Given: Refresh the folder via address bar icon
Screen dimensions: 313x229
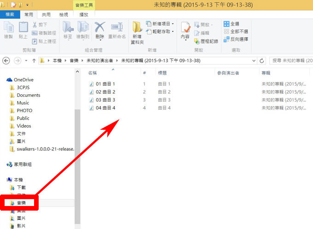Looking at the screenshot, I should coord(262,60).
